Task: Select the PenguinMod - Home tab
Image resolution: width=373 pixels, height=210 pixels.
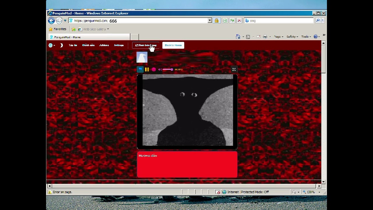Action: pos(89,37)
